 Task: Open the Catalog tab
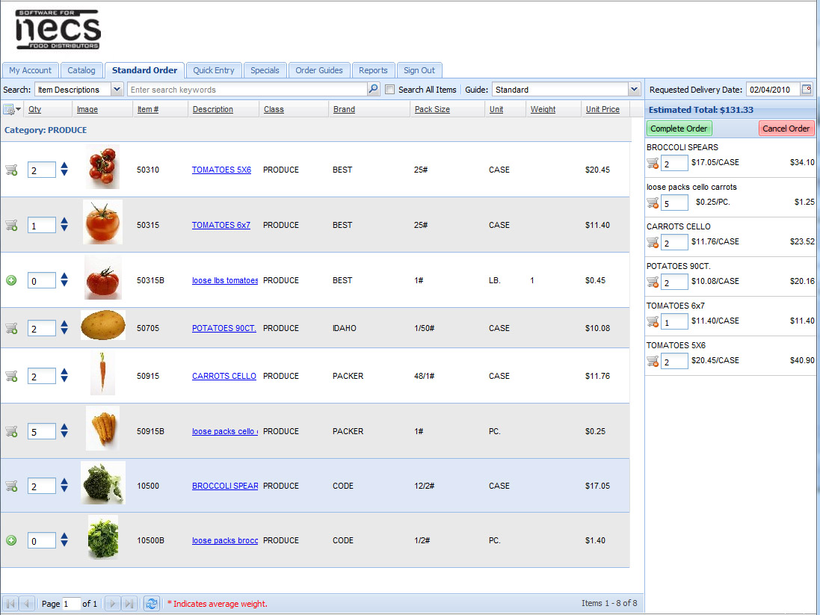(81, 70)
